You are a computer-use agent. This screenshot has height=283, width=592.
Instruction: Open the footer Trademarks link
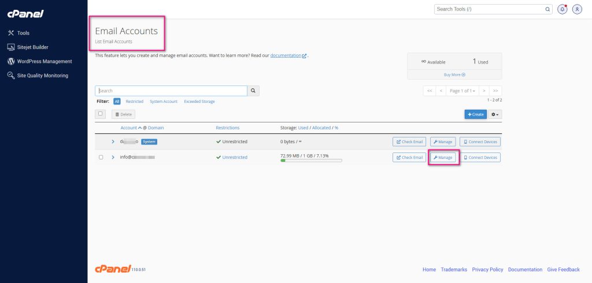coord(454,269)
